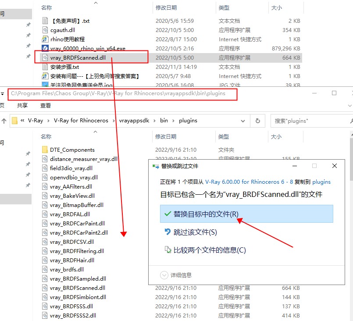
Task: Click the plugins destination link in dialog
Action: pos(321,182)
